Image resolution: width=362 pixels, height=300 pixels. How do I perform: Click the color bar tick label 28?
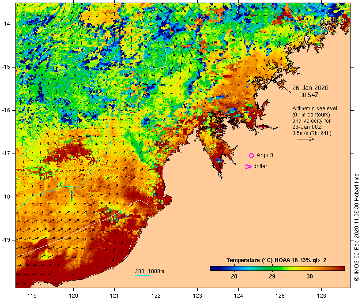pyautogui.click(x=234, y=277)
